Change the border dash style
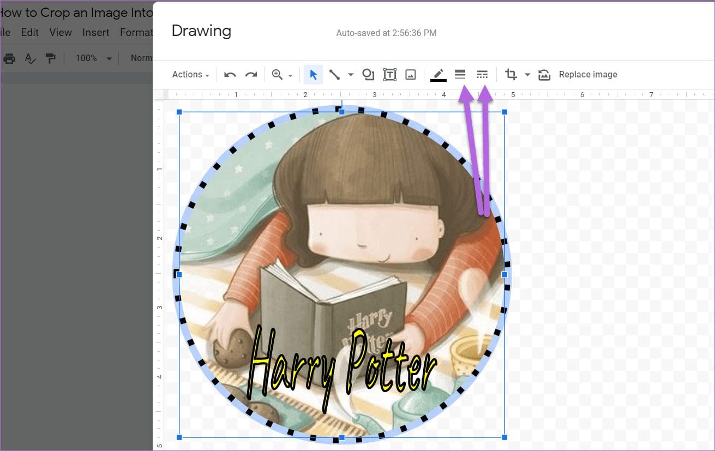715x451 pixels. (x=482, y=74)
